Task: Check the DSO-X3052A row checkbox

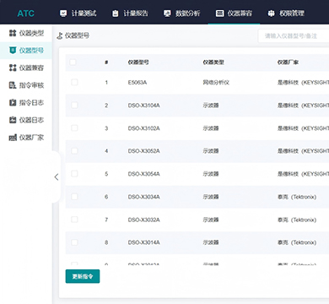Action: [x=74, y=151]
